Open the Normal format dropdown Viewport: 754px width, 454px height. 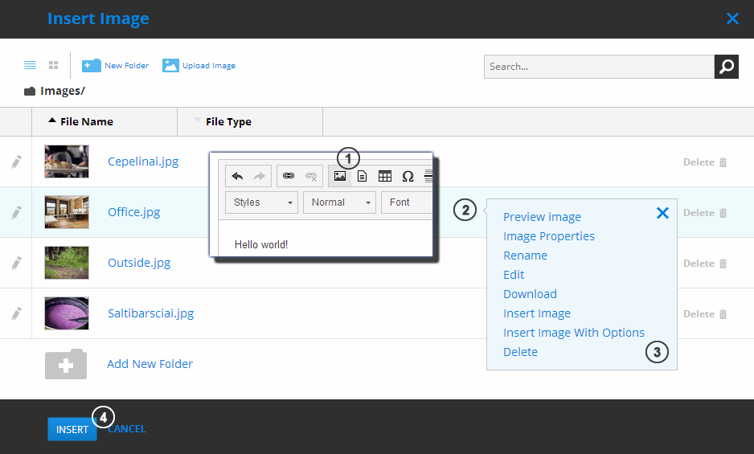click(x=339, y=202)
